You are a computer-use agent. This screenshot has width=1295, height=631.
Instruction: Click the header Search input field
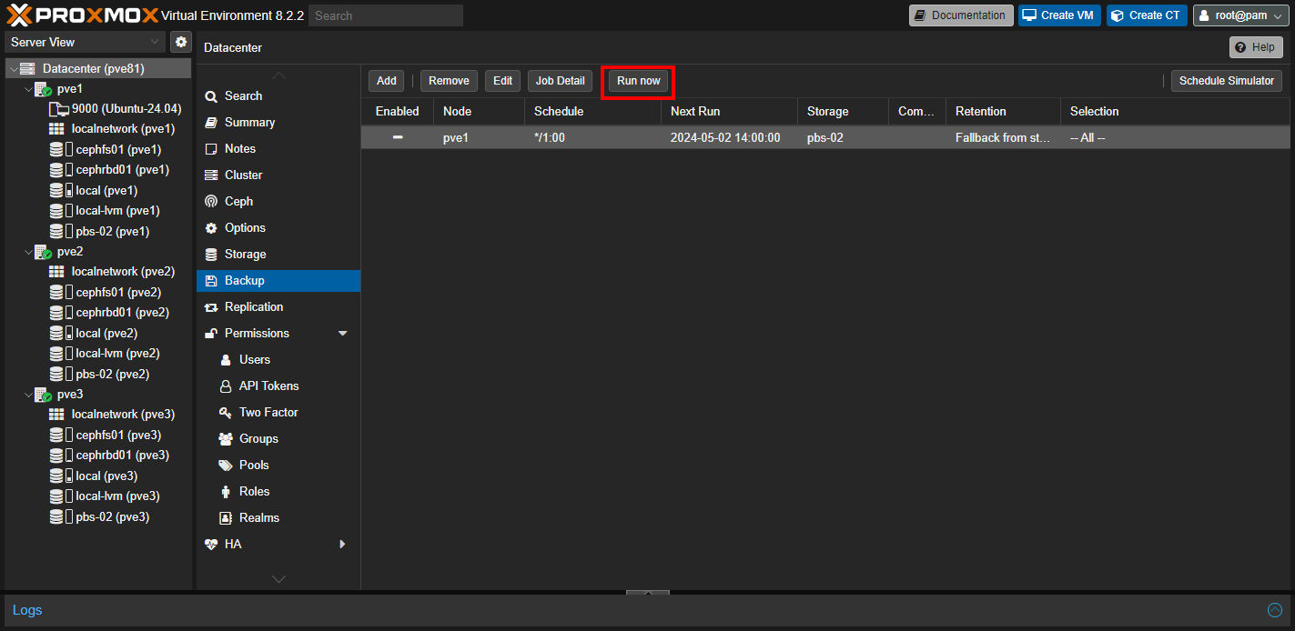(386, 15)
